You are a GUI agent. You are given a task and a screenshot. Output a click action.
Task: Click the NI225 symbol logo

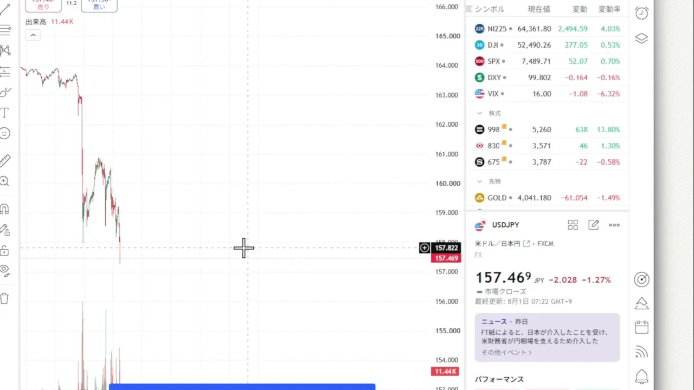tap(479, 29)
